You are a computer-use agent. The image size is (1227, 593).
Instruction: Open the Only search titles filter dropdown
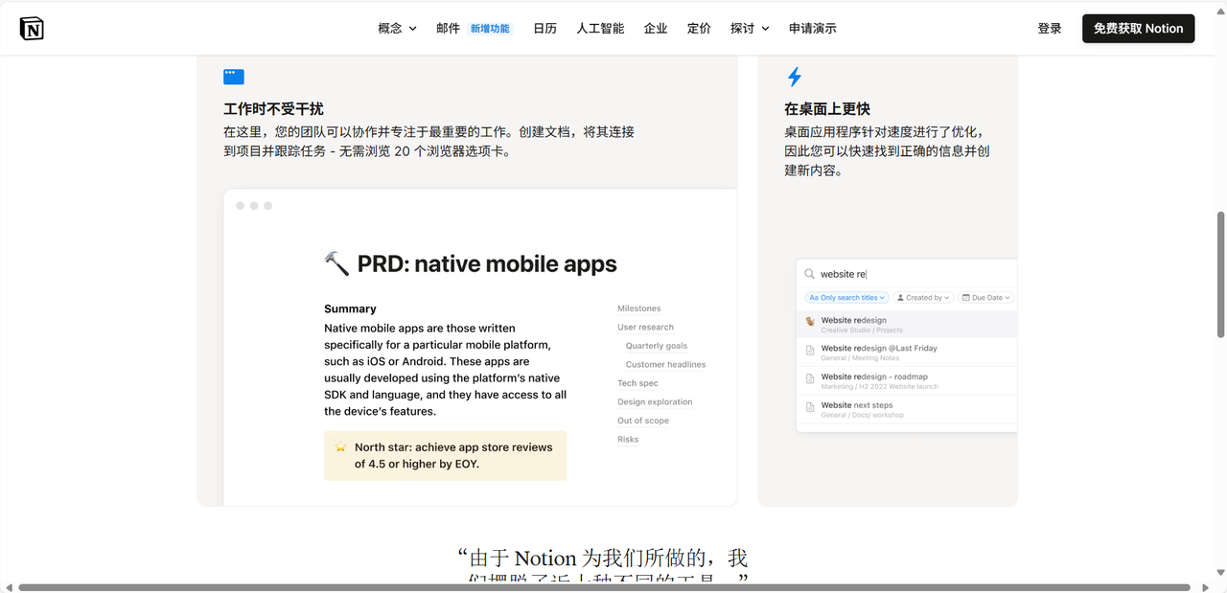tap(847, 298)
